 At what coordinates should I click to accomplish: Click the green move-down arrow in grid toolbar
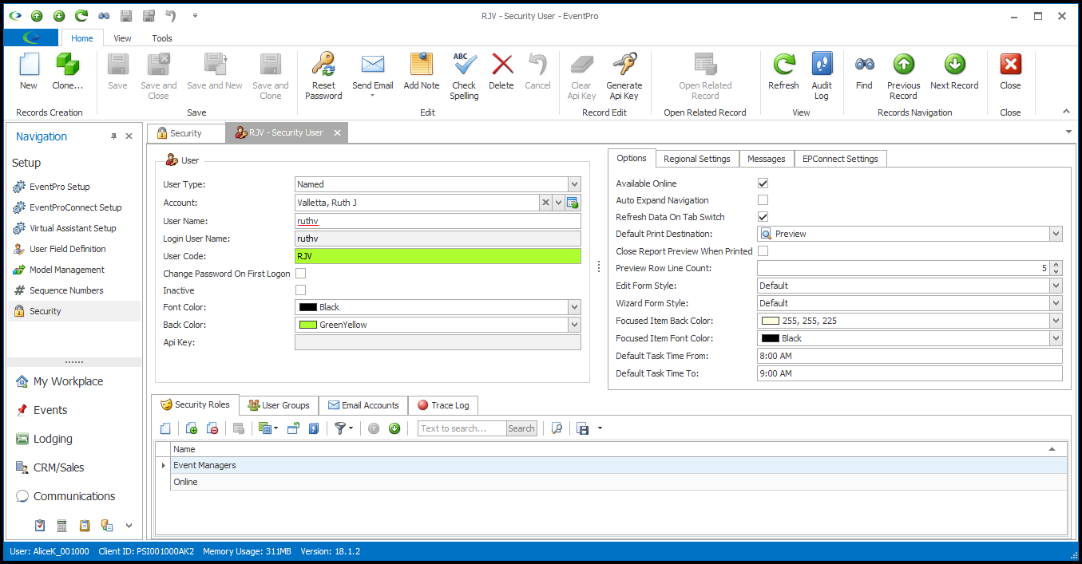(x=394, y=428)
